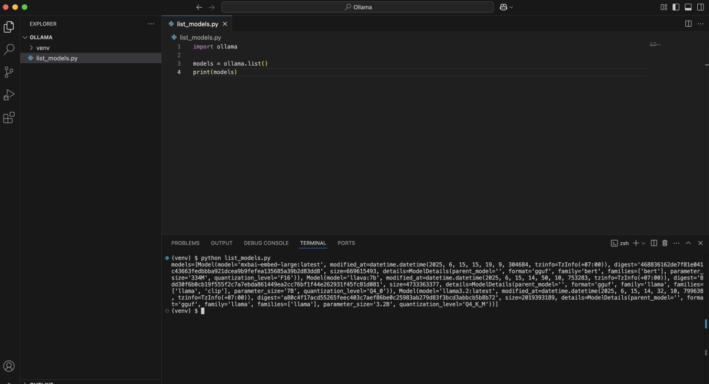Click the EXPLORER panel title

point(43,24)
